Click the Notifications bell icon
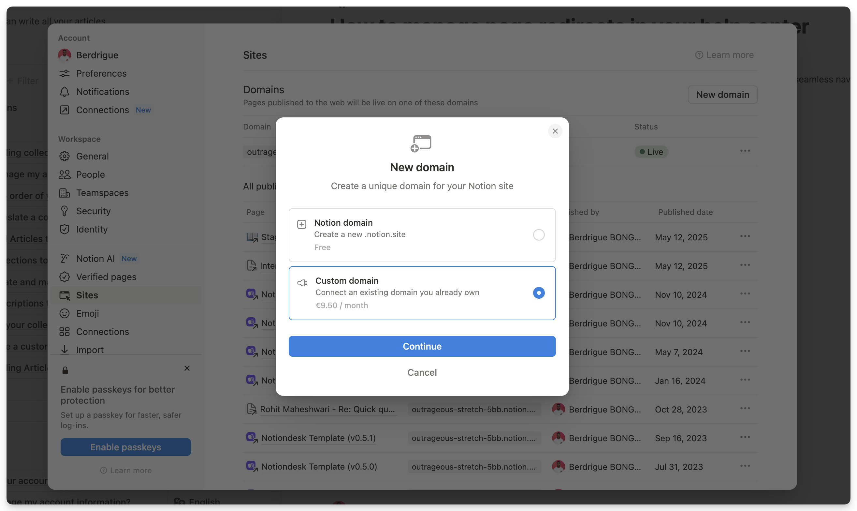 click(64, 92)
